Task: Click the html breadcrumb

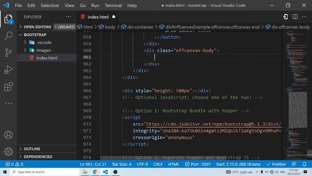Action: pyautogui.click(x=88, y=27)
